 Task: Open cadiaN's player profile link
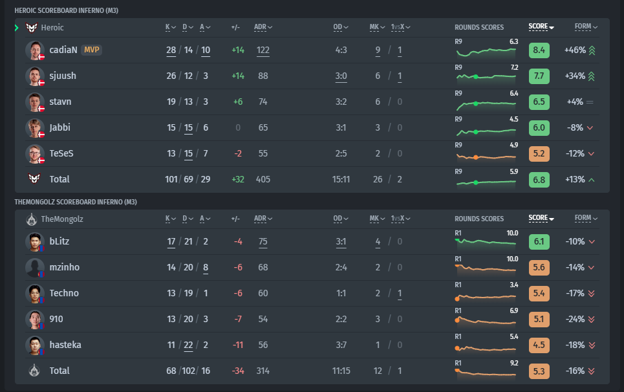63,50
